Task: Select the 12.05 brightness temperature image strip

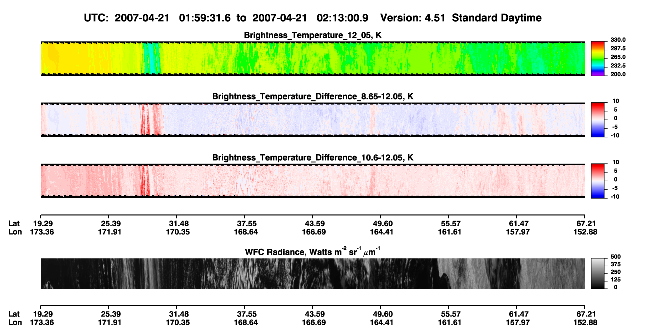Action: point(312,58)
